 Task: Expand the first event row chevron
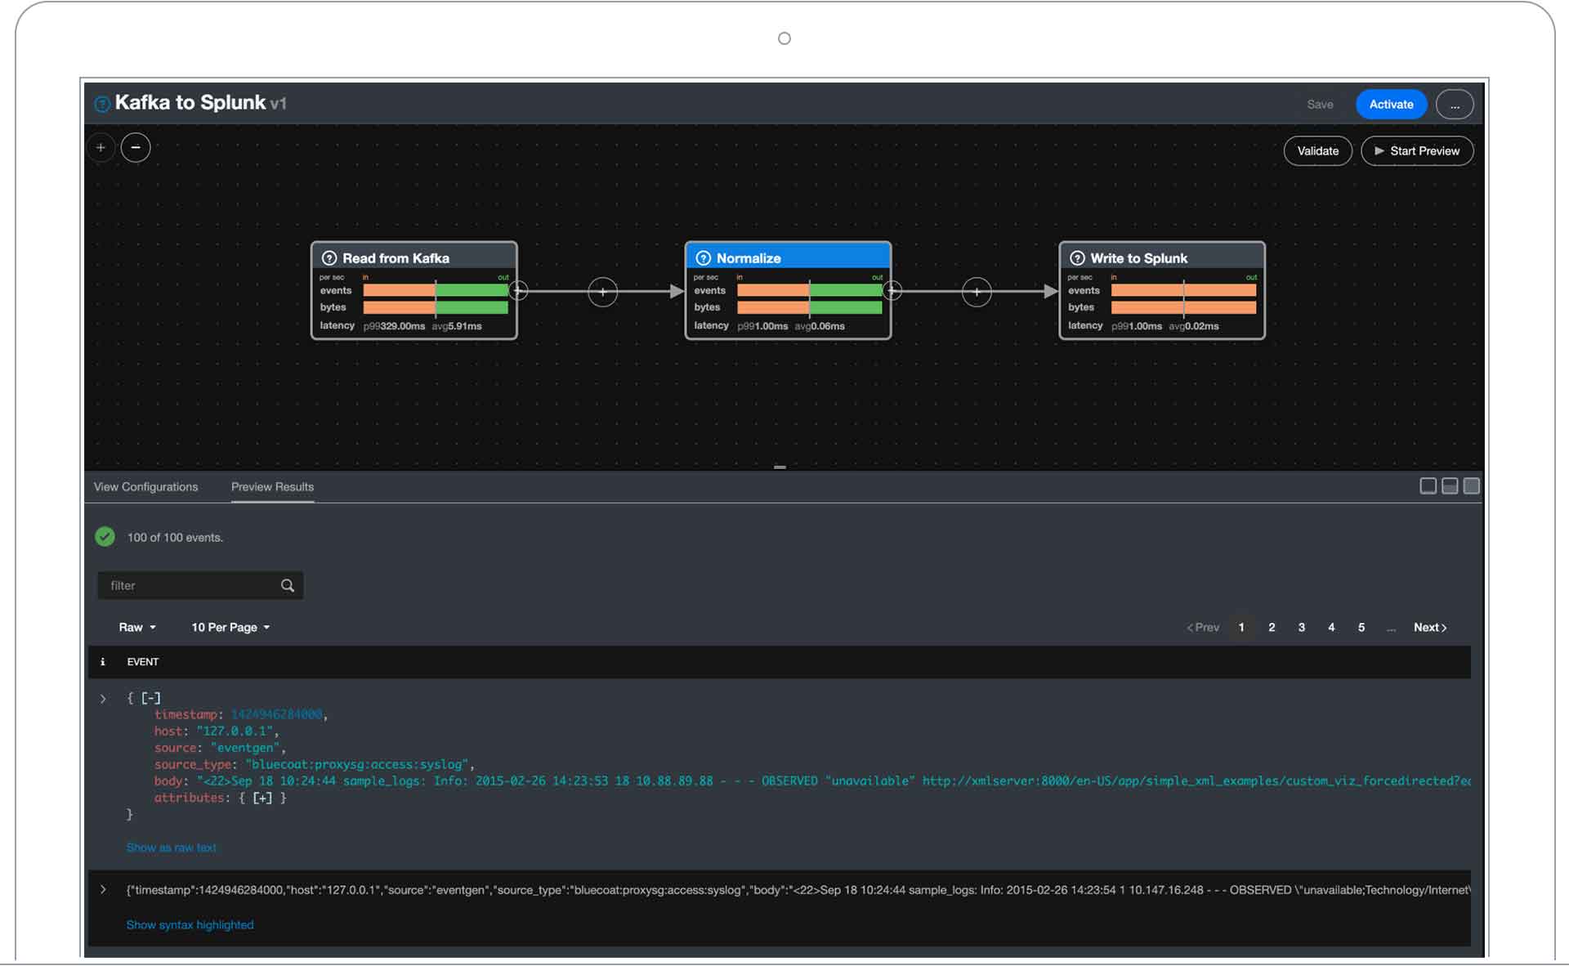103,699
